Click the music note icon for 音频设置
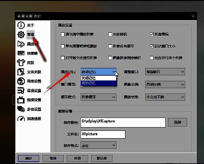 tap(21, 91)
